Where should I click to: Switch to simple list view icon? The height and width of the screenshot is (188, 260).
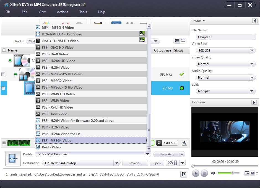tap(183, 41)
